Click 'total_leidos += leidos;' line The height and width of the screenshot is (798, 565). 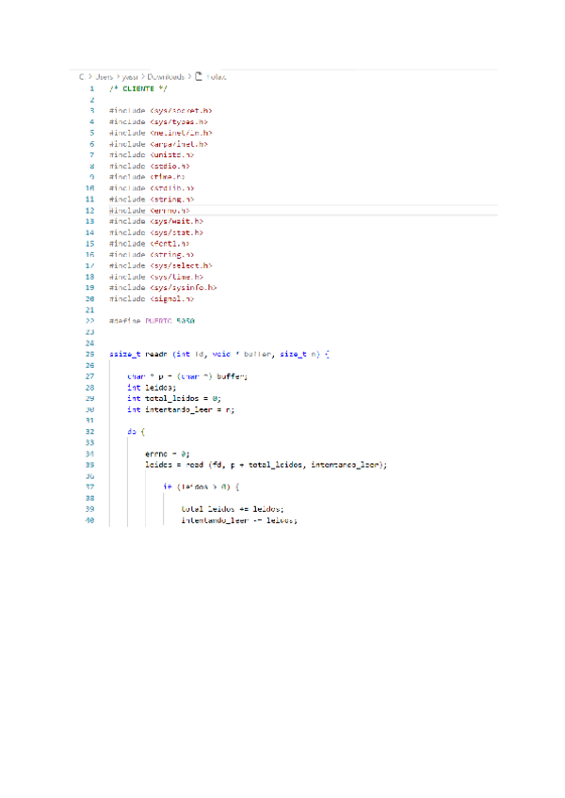click(x=233, y=509)
